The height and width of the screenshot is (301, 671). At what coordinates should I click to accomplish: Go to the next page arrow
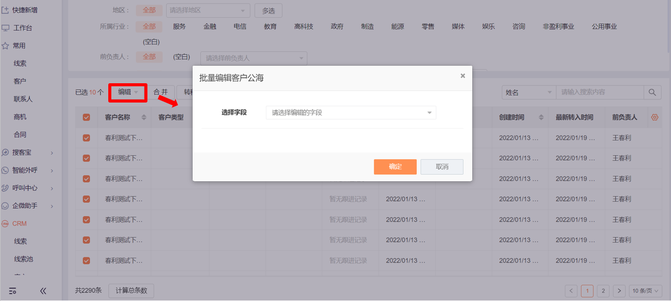(619, 291)
